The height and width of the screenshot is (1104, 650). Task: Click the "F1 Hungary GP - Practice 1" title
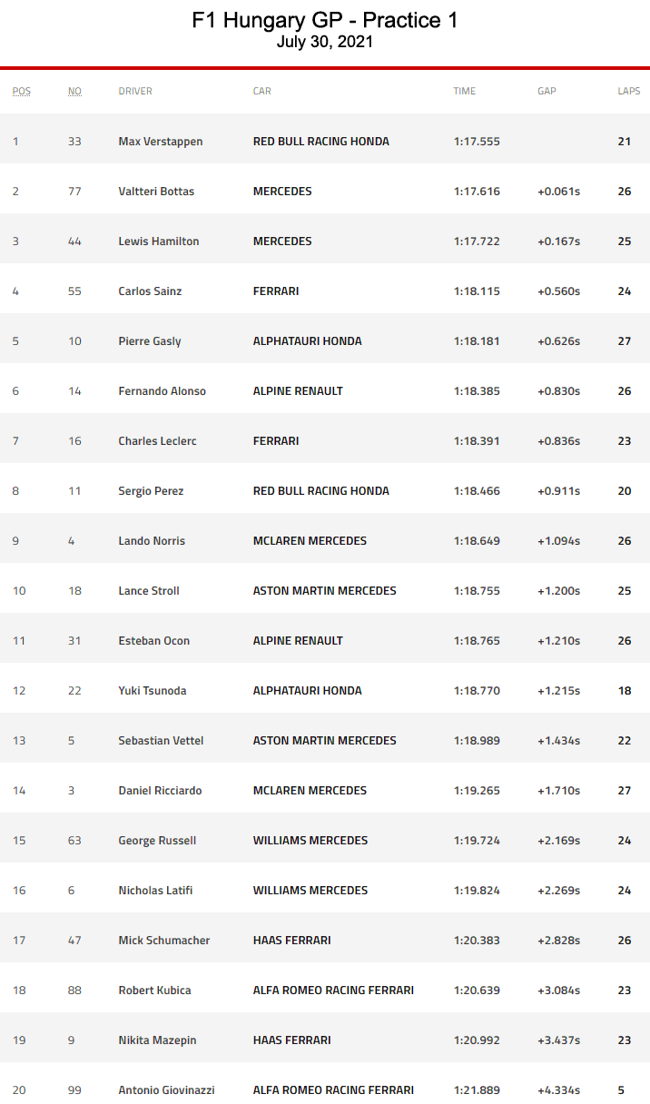click(325, 21)
